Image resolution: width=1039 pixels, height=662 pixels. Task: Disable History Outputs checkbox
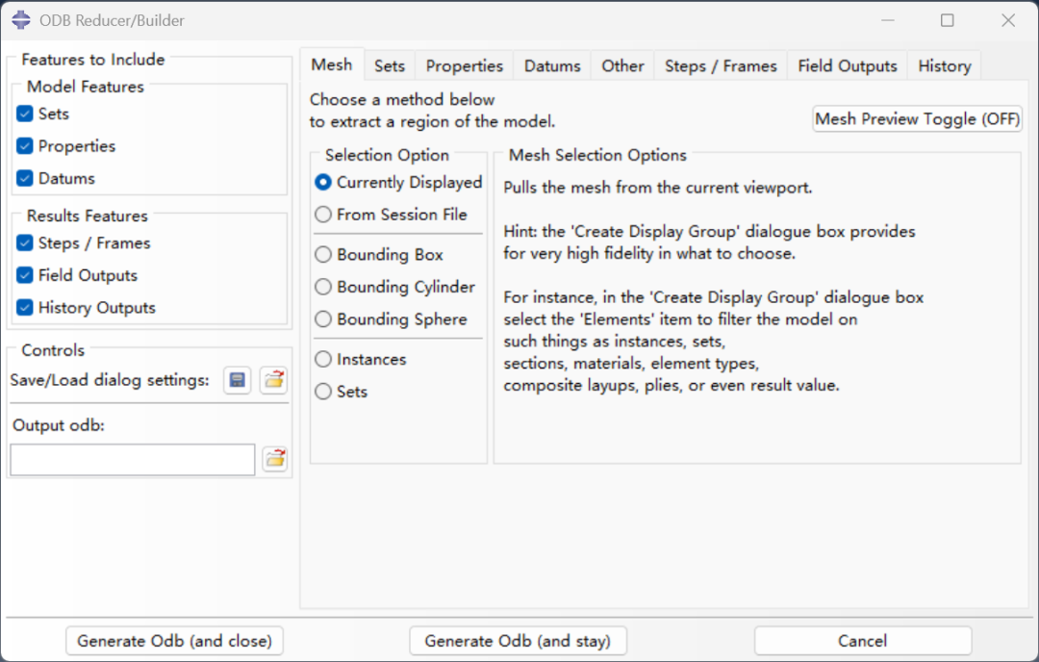(25, 308)
